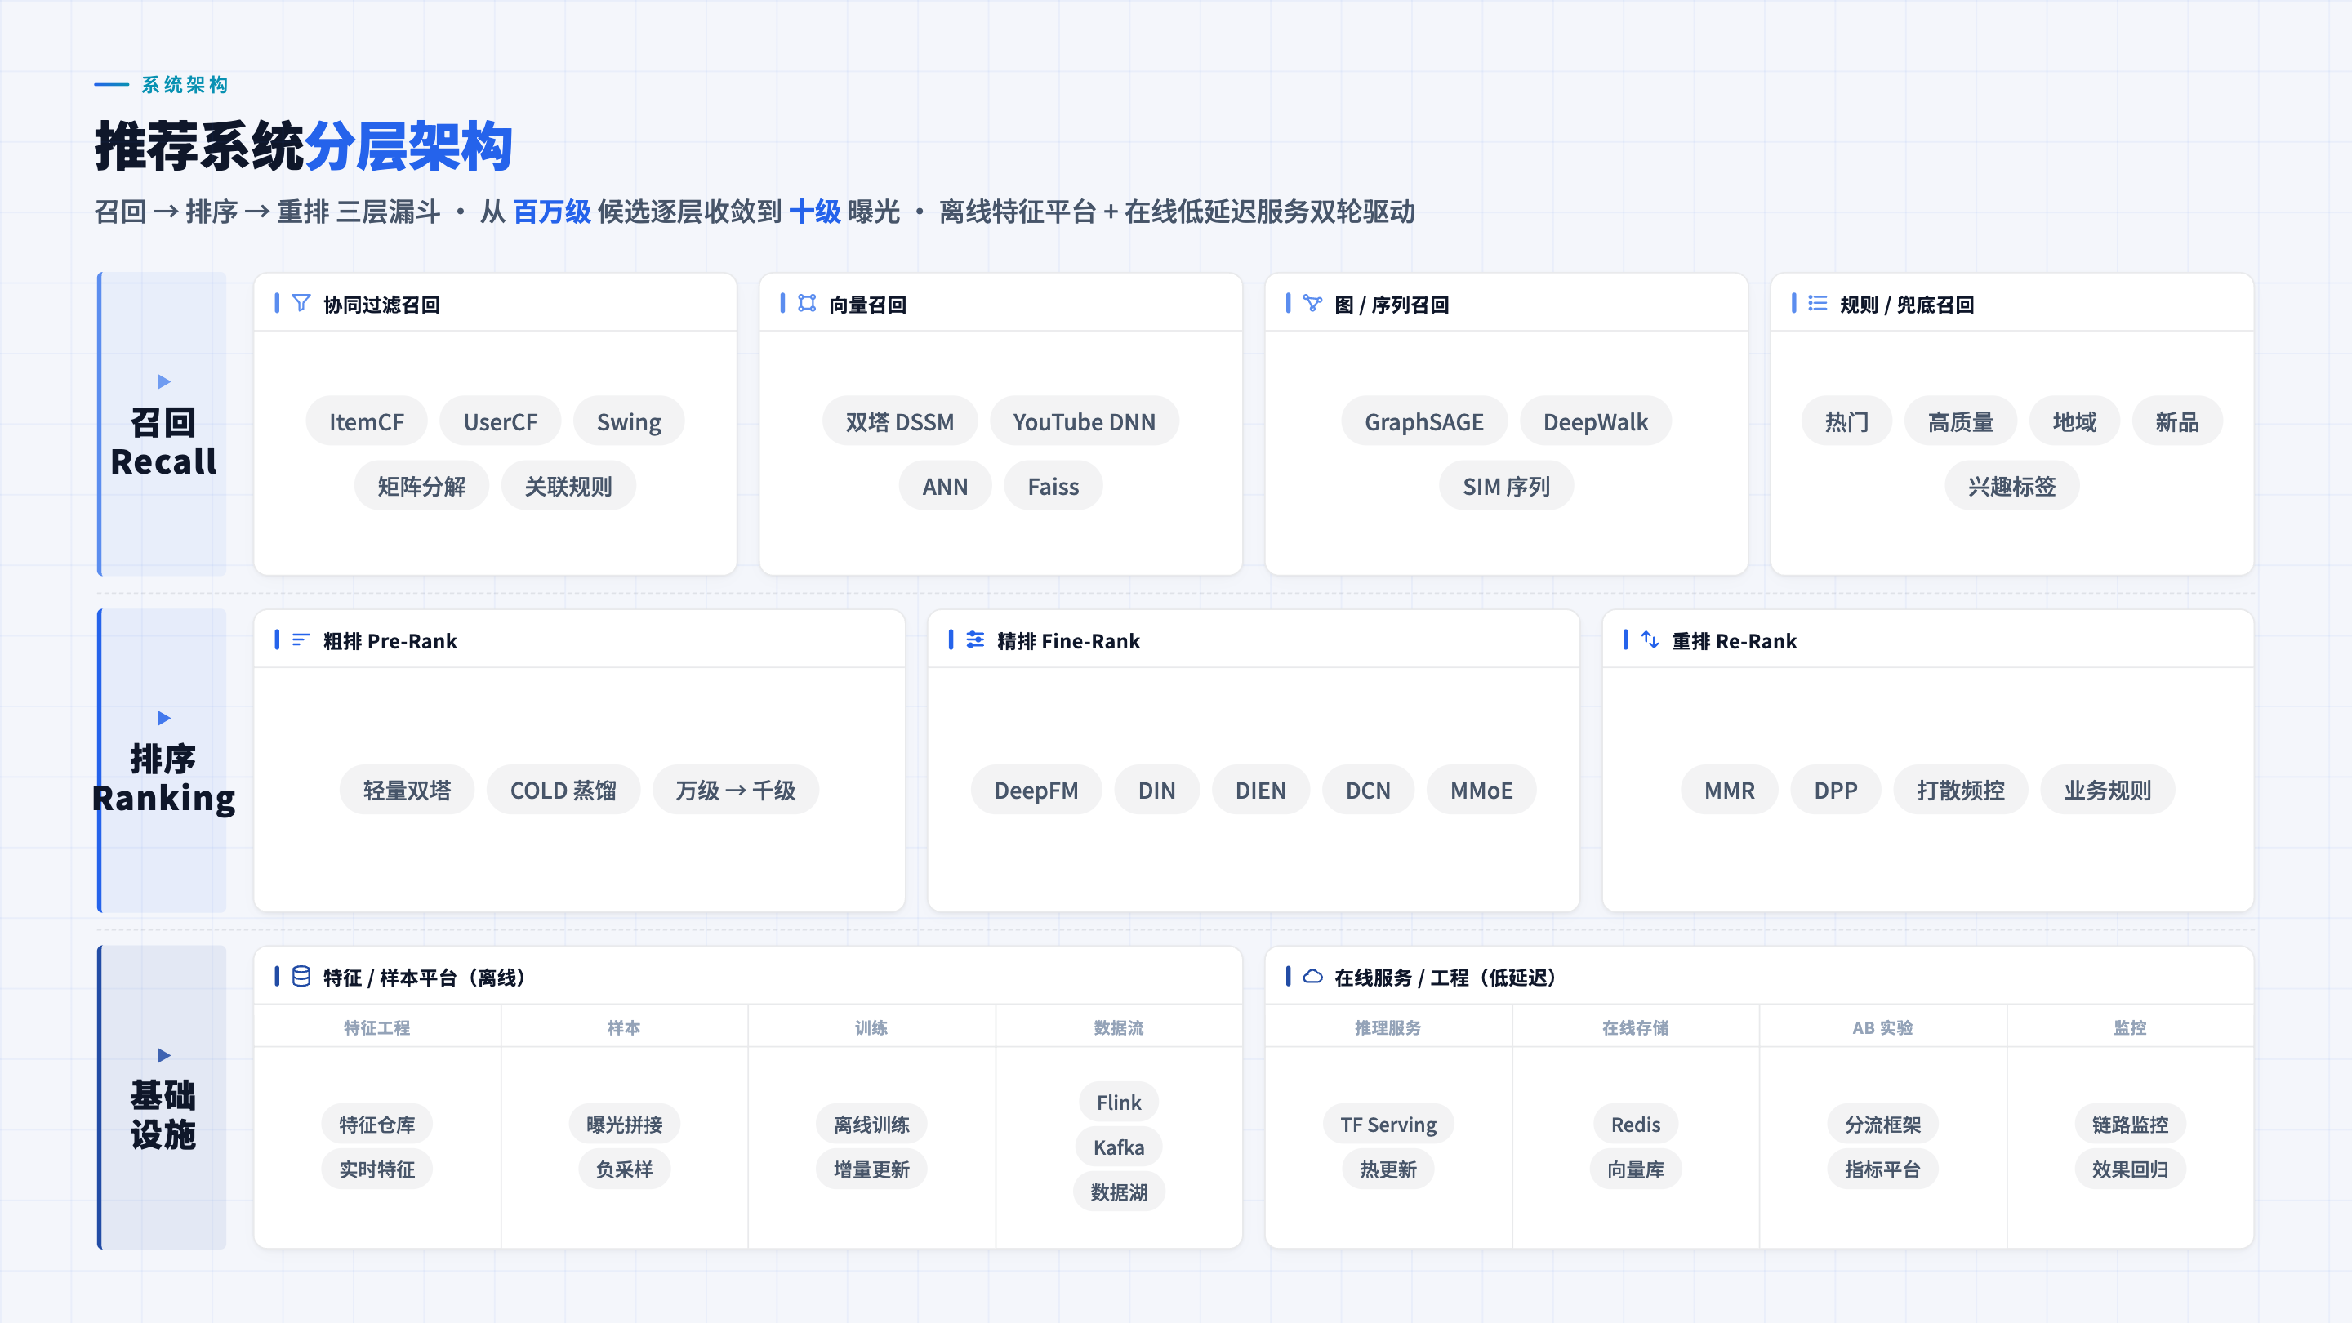Click the DeepFM tag
The height and width of the screenshot is (1323, 2352).
coord(1036,790)
